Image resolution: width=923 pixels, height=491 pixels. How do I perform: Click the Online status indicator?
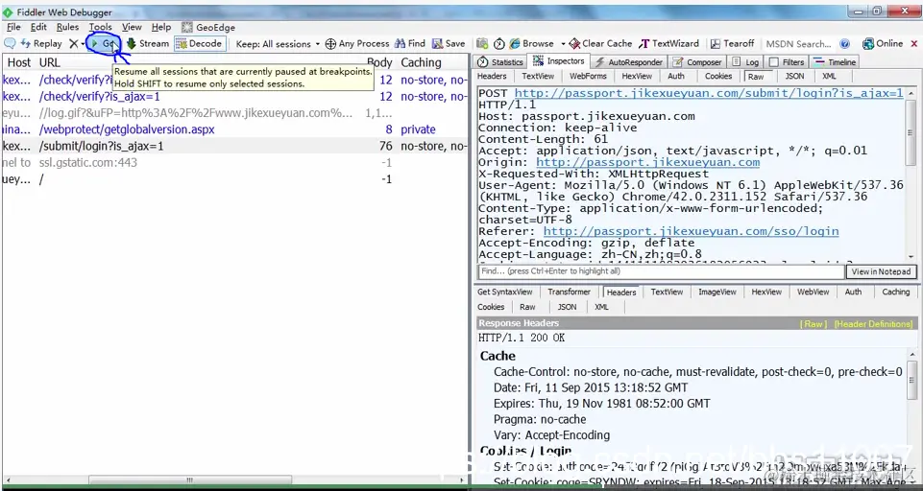pyautogui.click(x=883, y=43)
